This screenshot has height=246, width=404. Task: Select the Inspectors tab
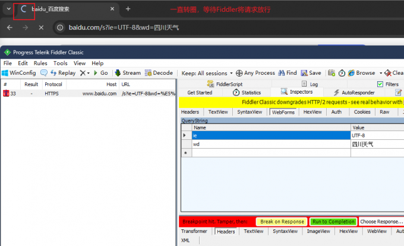296,92
